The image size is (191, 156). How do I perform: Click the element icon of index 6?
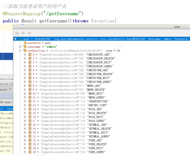30,78
